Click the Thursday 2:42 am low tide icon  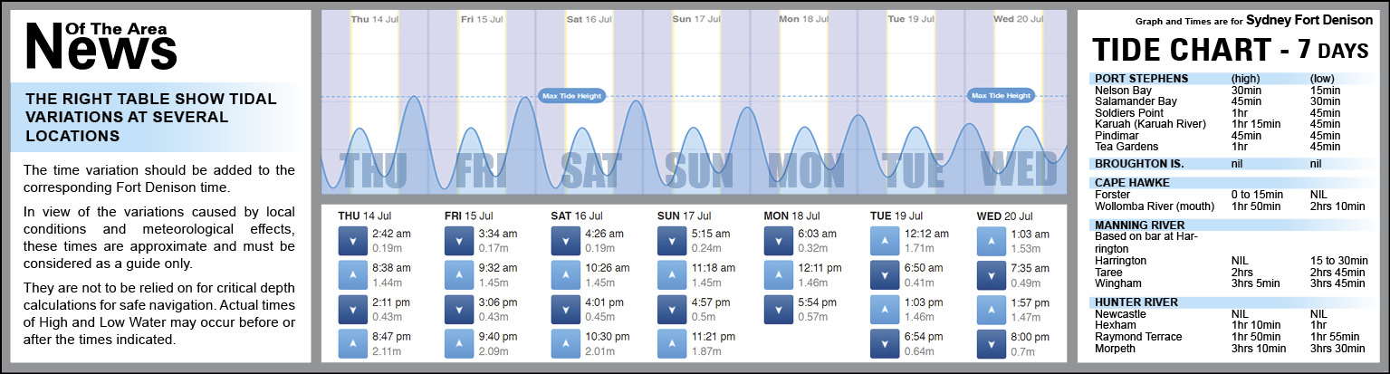352,240
